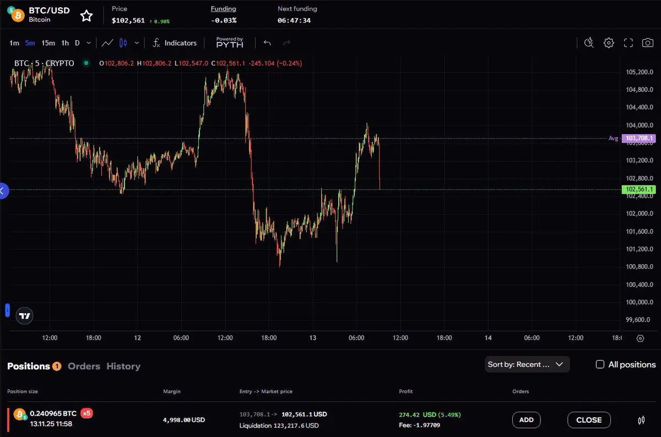Open chart settings gear
Screen dimensions: 661x437
609,43
